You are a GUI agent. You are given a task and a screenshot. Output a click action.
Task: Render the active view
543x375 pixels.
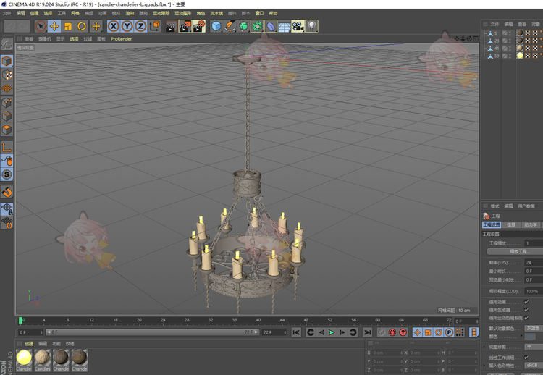(x=171, y=26)
